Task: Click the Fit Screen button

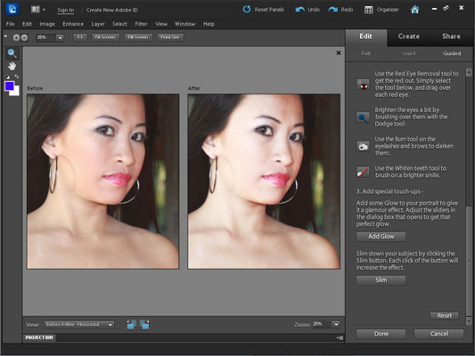Action: [x=105, y=37]
